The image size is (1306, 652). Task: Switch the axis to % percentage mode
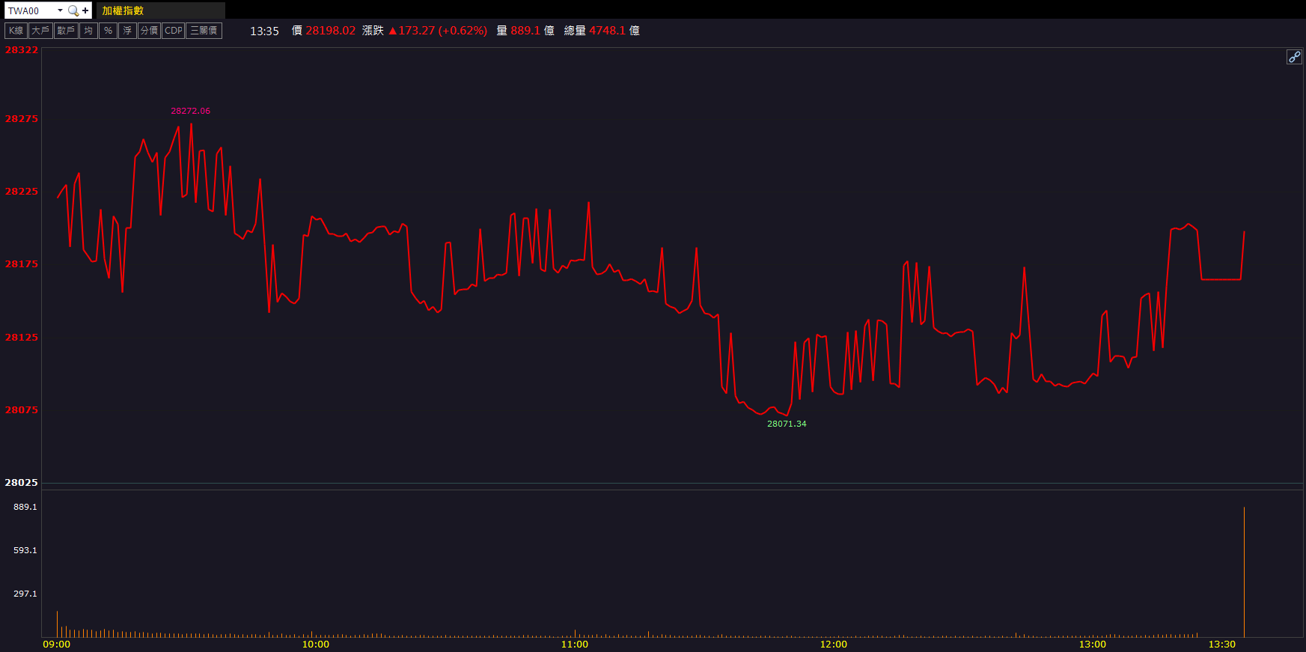pyautogui.click(x=108, y=31)
